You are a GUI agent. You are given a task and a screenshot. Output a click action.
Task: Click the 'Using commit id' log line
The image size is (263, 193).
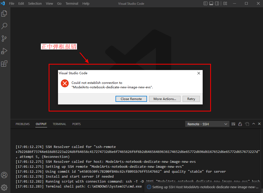click(x=121, y=172)
